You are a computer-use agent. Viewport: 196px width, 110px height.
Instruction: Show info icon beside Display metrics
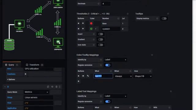157,18
